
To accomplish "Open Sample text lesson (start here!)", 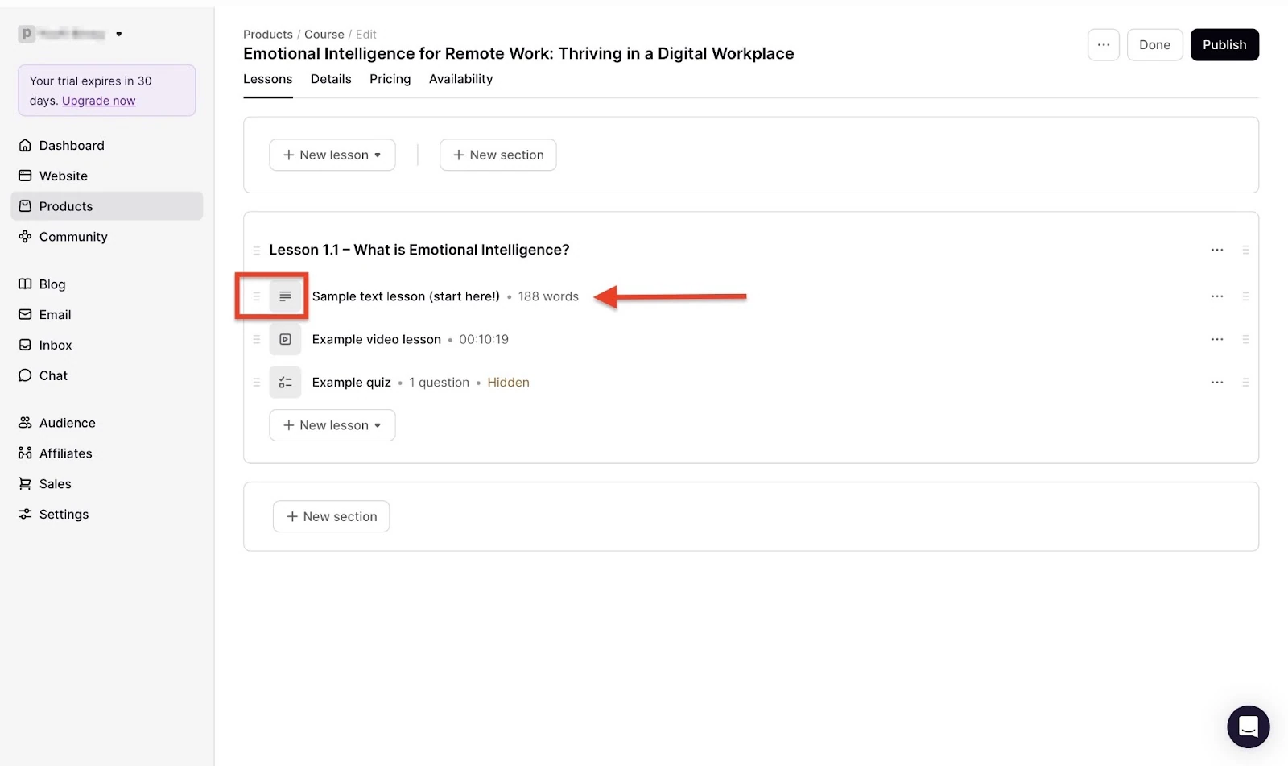I will point(406,296).
